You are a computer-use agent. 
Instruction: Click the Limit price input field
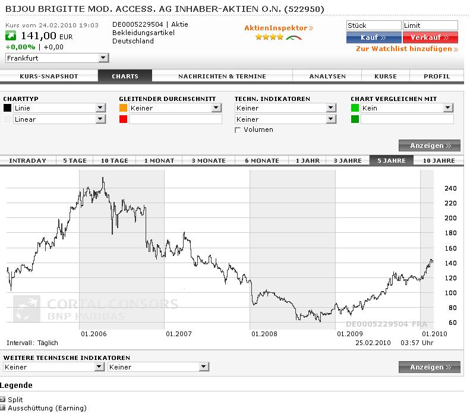[430, 26]
